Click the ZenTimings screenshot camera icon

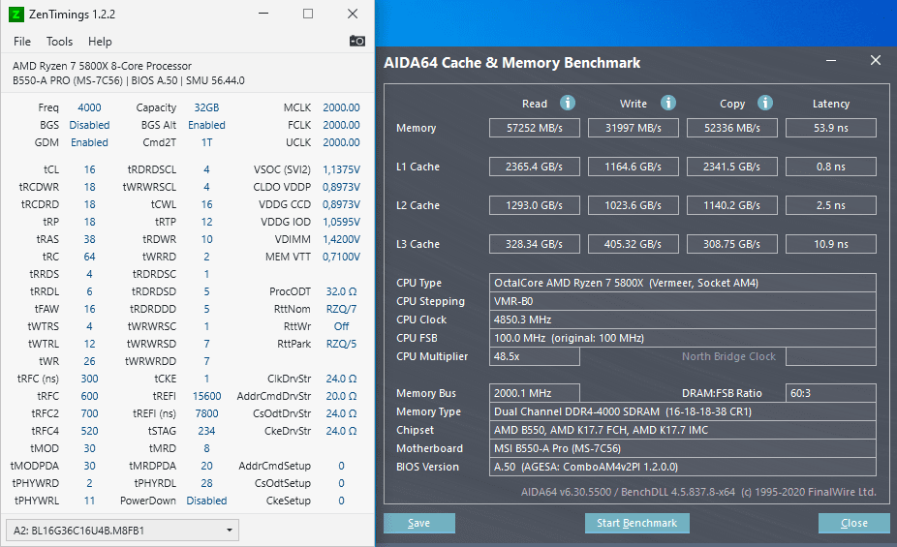pyautogui.click(x=357, y=42)
